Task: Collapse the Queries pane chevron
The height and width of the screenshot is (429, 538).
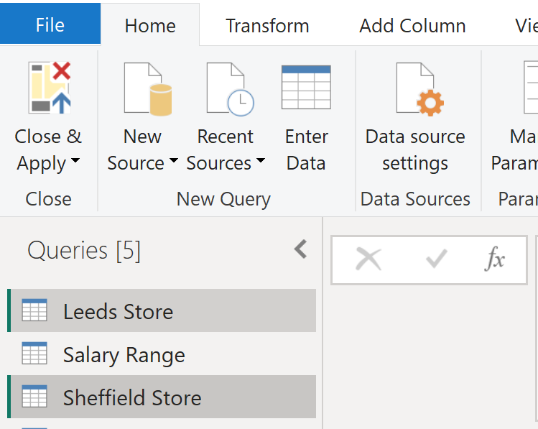Action: tap(301, 249)
